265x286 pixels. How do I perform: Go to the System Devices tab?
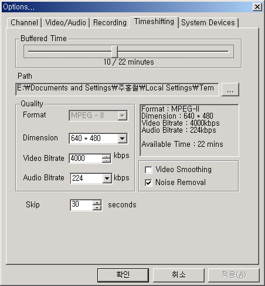click(x=208, y=23)
